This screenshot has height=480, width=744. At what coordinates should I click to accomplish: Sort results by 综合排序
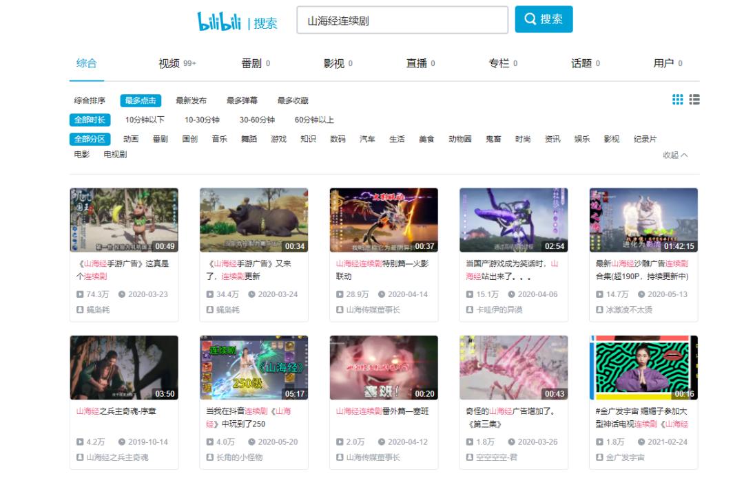tap(90, 100)
